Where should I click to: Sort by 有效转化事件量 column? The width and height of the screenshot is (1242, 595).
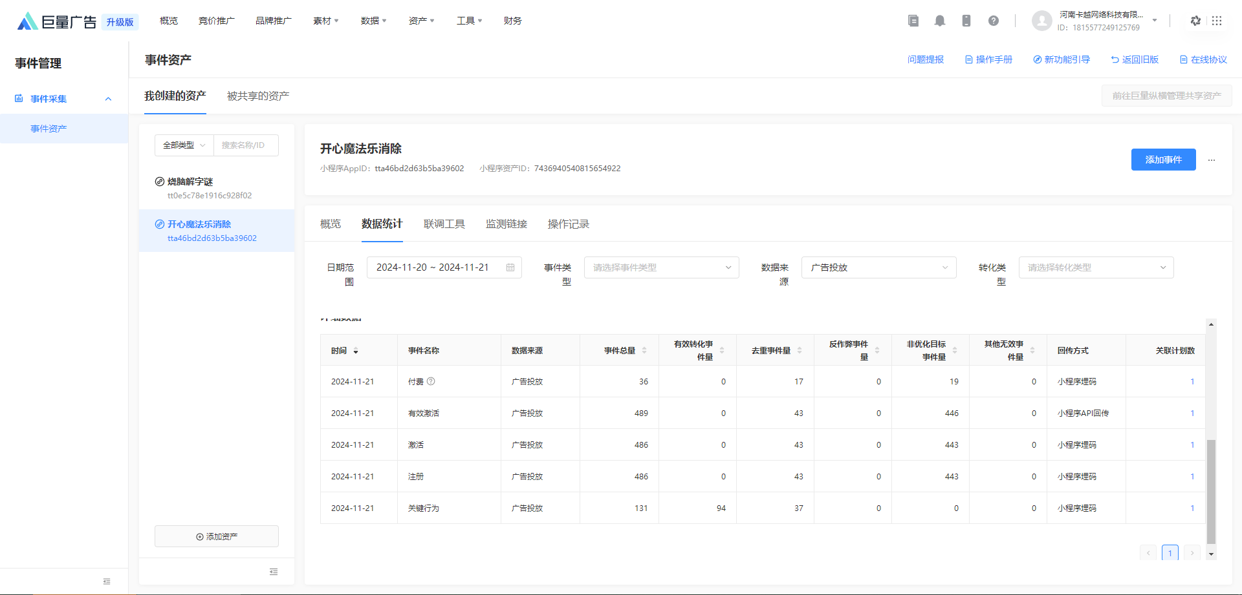tap(722, 350)
